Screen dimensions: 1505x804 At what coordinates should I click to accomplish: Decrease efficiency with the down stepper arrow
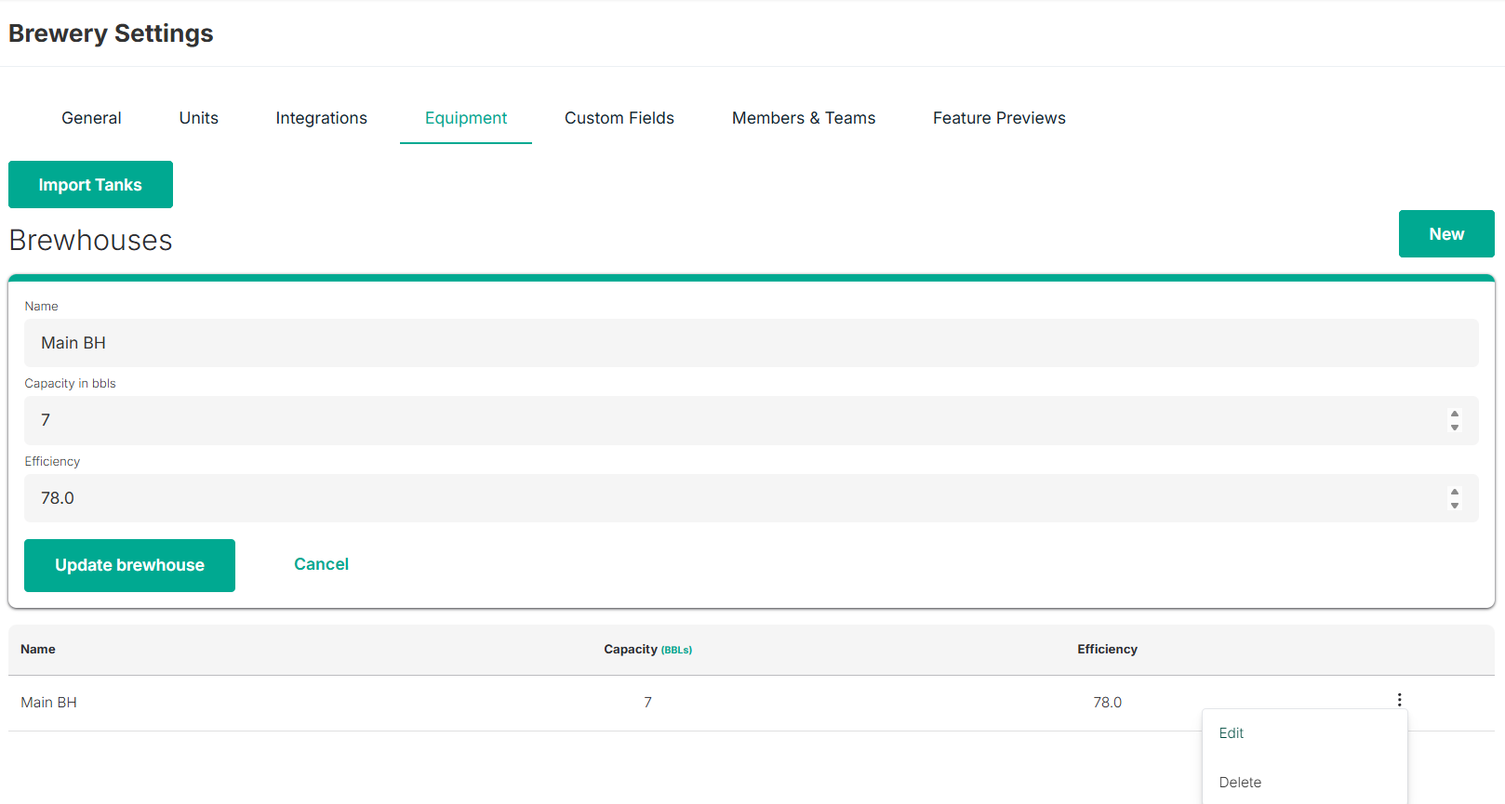tap(1455, 505)
